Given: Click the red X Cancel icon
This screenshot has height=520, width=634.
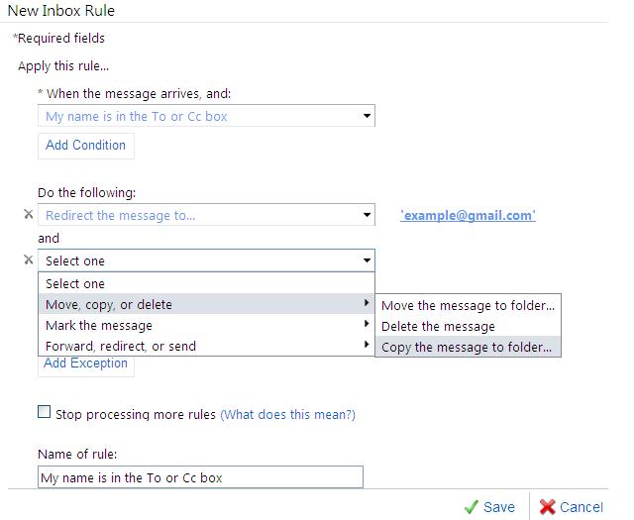Looking at the screenshot, I should (547, 507).
